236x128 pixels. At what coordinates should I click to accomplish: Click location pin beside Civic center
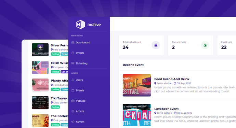coord(52,103)
